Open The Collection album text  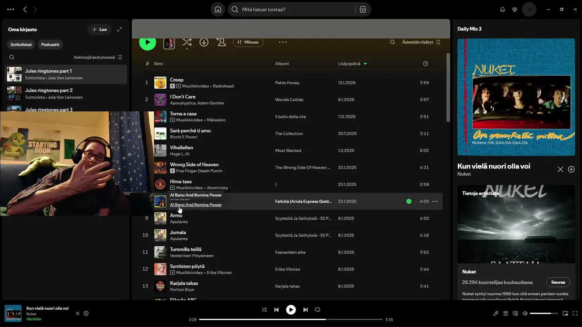coord(289,134)
